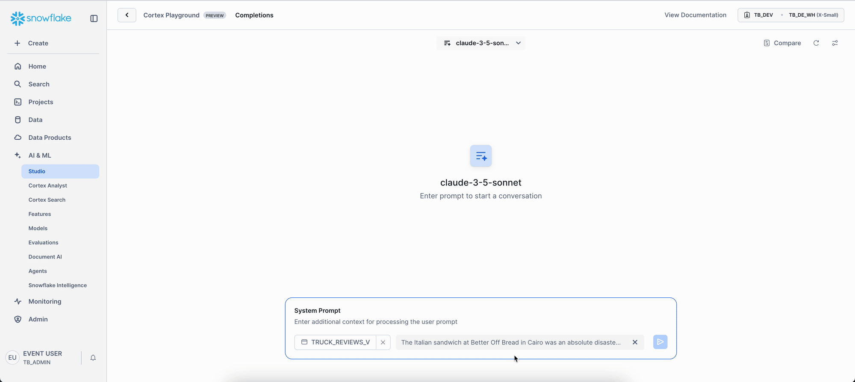Open the Admin section
The image size is (855, 382).
[x=38, y=319]
